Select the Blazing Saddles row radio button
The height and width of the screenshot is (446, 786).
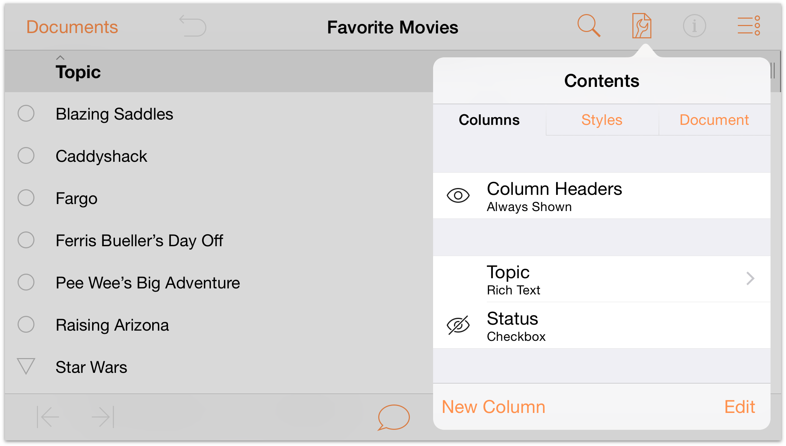pyautogui.click(x=27, y=113)
